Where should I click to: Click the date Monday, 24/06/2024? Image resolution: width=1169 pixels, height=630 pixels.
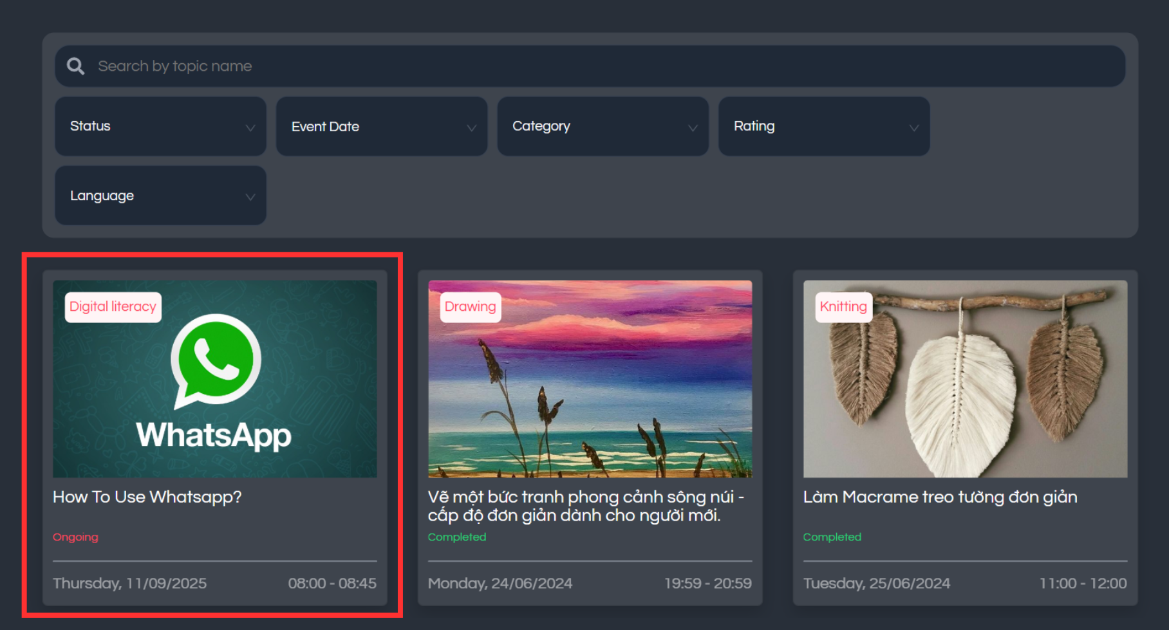500,584
